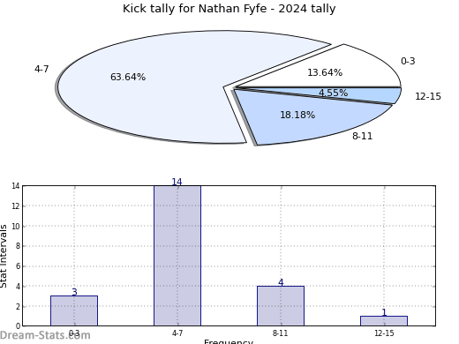Viewport: 459px width, 344px height.
Task: Click the tallest 4-7 bar
Action: pos(177,256)
